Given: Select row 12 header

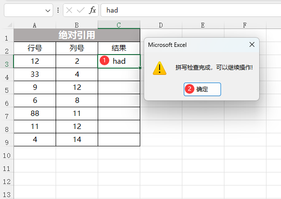Looking at the screenshot, I should pyautogui.click(x=7, y=179).
